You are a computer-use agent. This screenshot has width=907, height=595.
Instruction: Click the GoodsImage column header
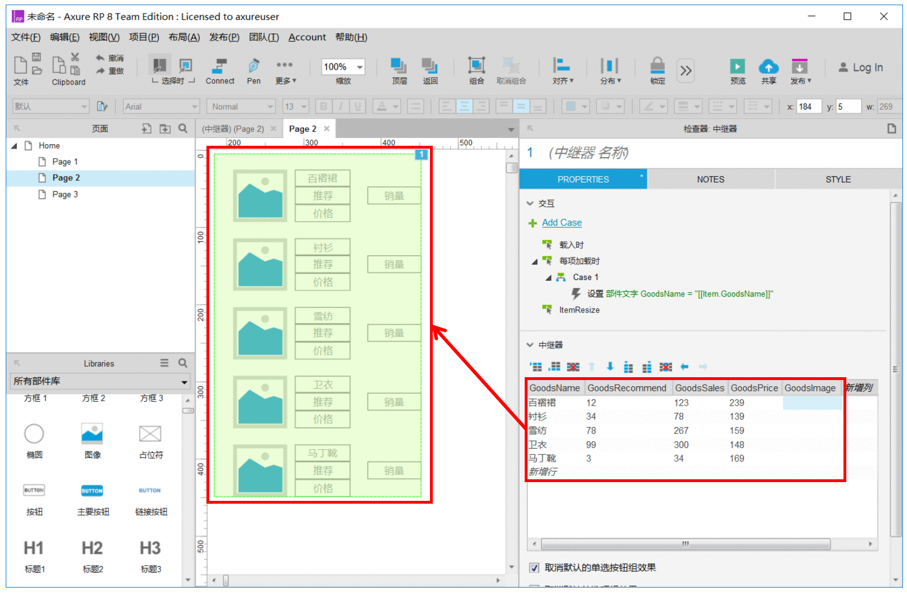click(810, 388)
